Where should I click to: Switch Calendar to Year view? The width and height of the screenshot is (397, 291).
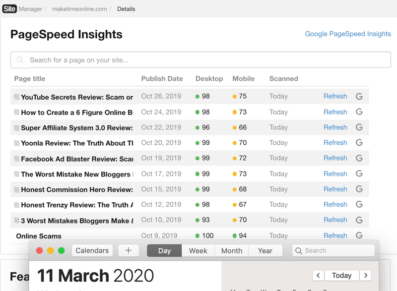pos(265,250)
